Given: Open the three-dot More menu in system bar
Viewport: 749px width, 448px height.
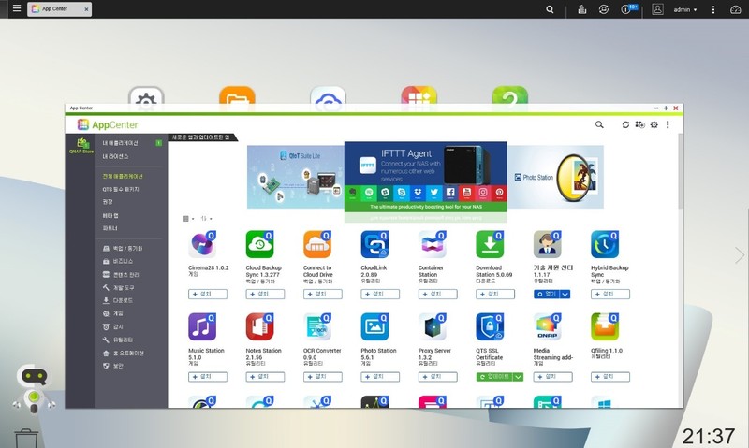Looking at the screenshot, I should point(713,9).
